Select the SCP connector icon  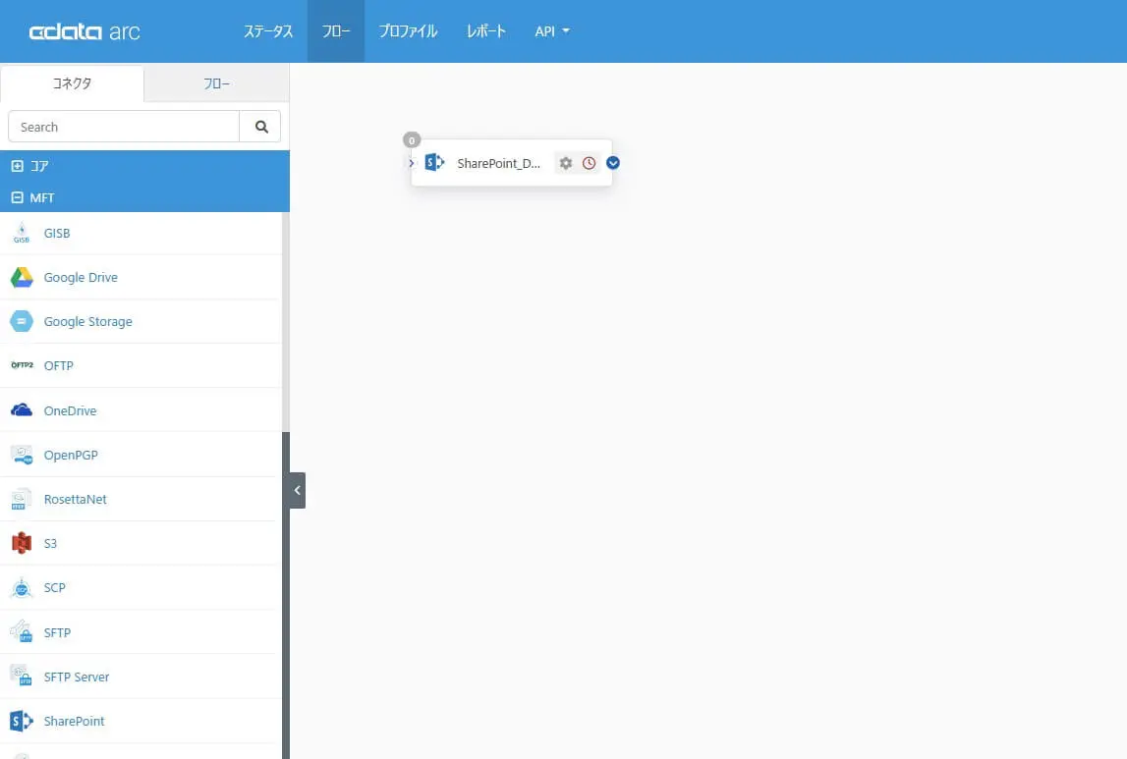pos(22,588)
